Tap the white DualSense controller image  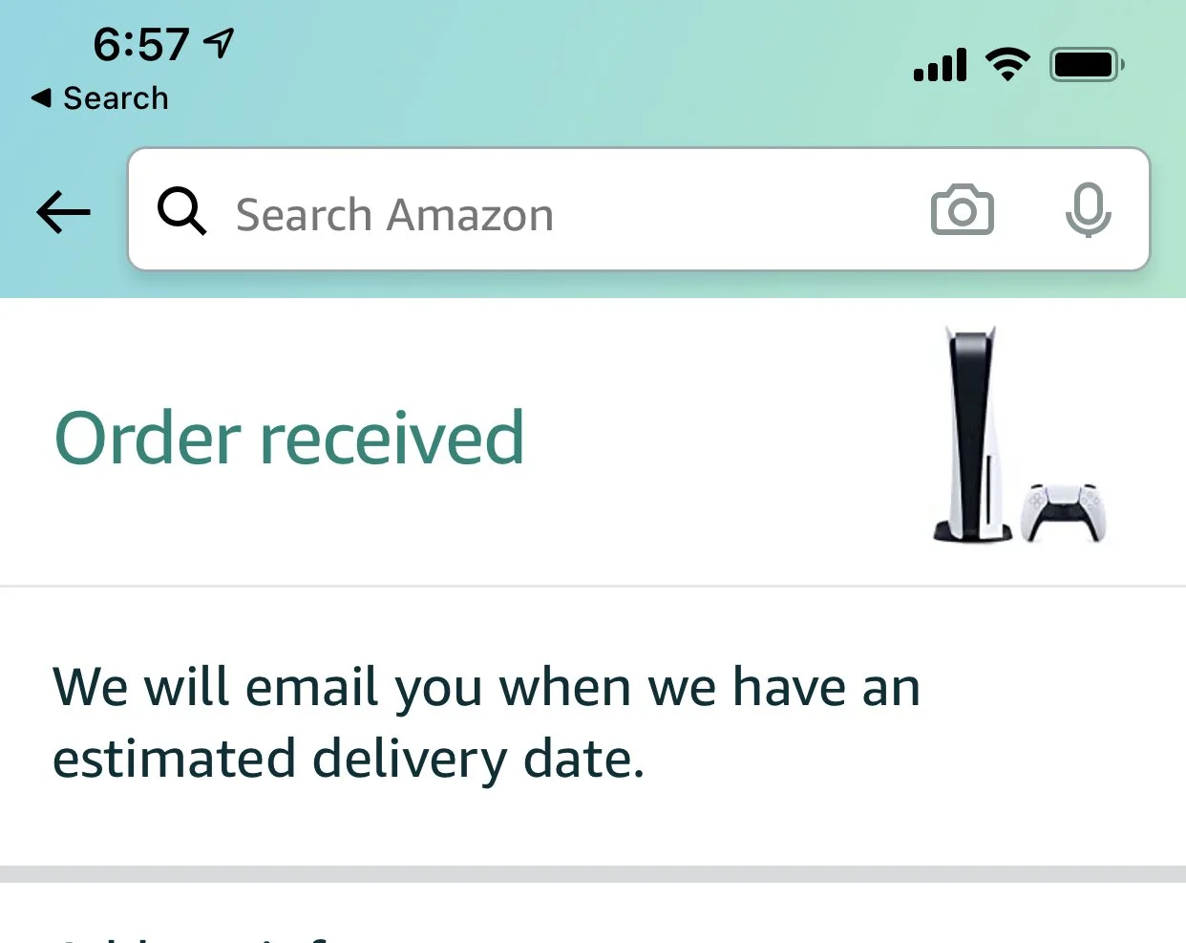click(x=1064, y=513)
